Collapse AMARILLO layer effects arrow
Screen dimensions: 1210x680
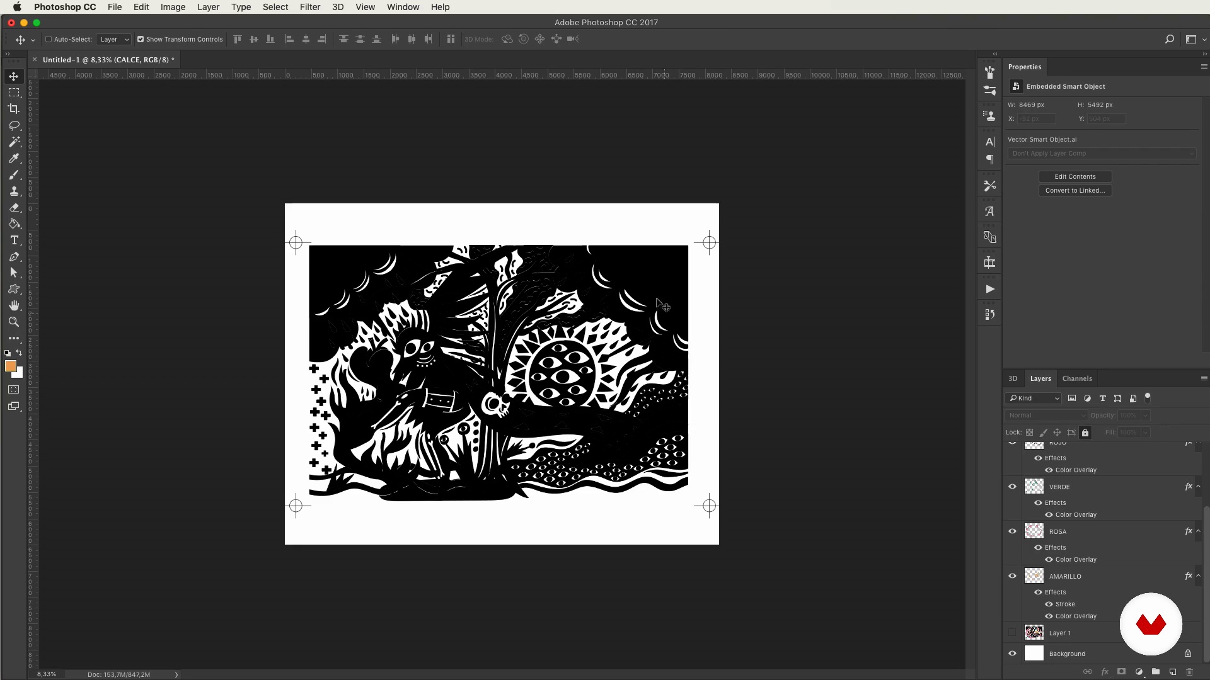click(x=1199, y=576)
